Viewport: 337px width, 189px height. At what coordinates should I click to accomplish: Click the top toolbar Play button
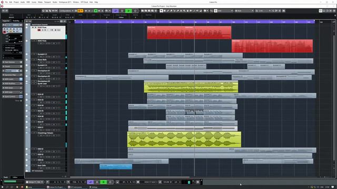coord(128,10)
